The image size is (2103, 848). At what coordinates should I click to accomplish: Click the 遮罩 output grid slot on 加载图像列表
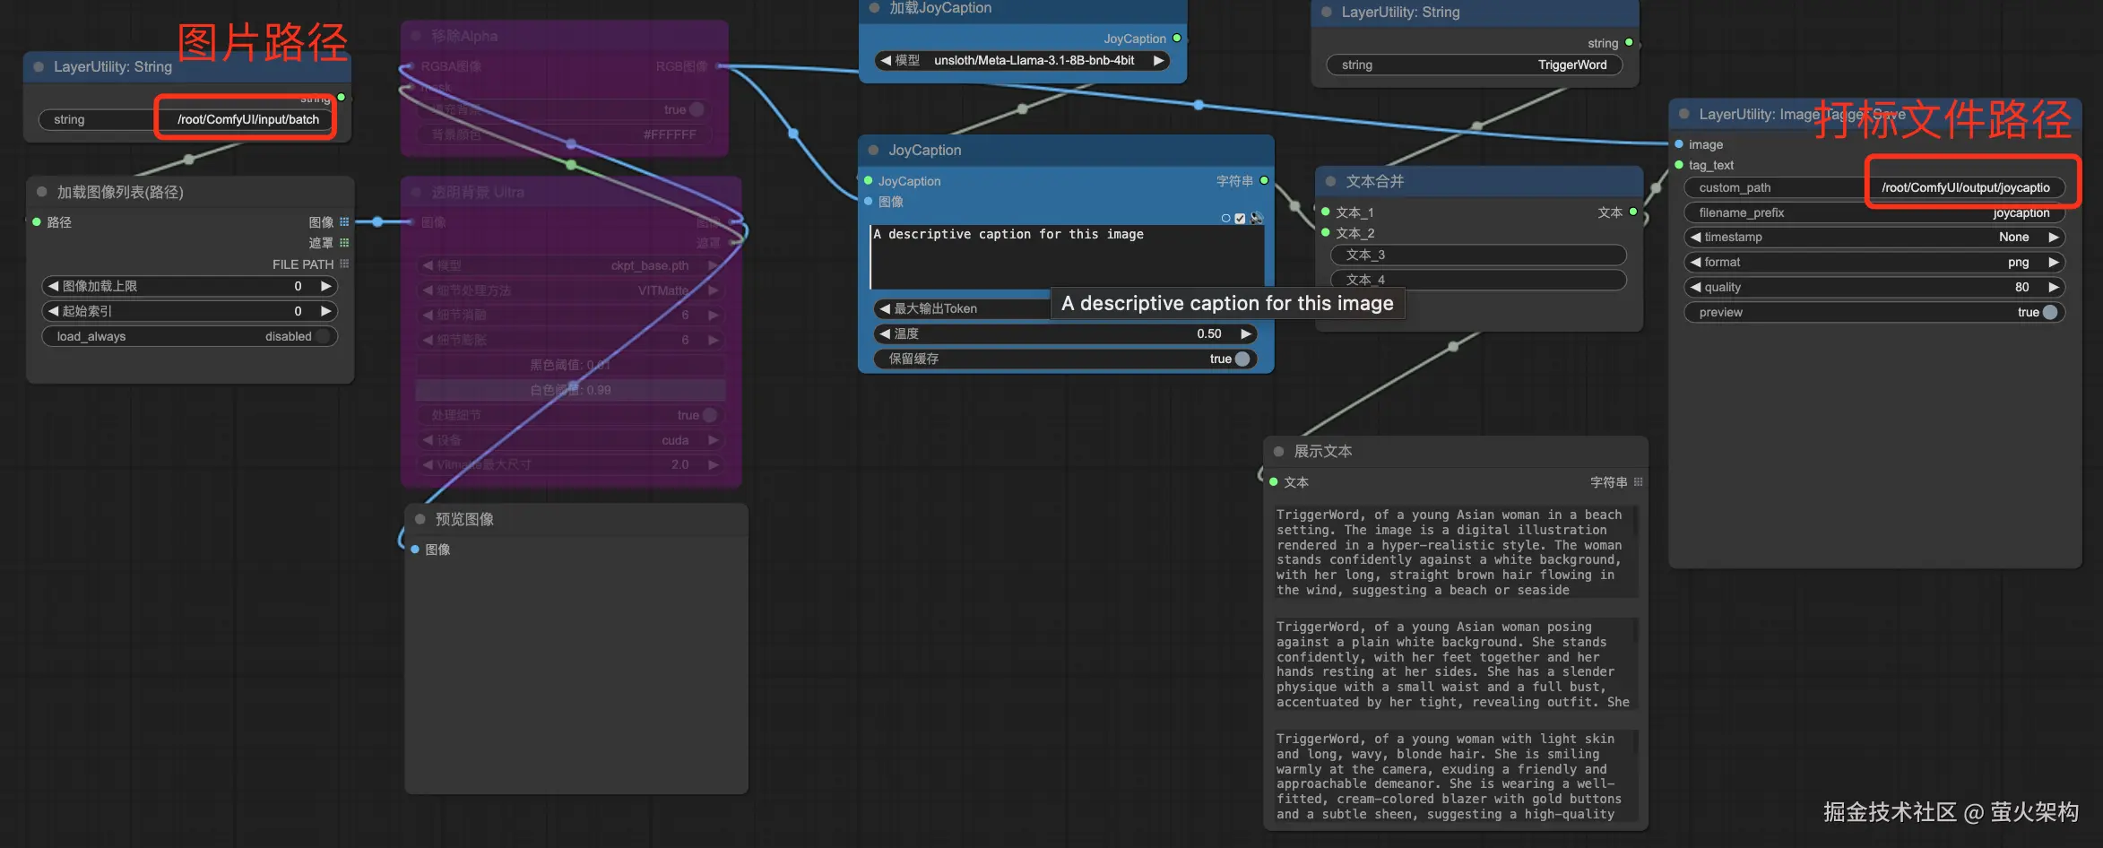(x=344, y=243)
